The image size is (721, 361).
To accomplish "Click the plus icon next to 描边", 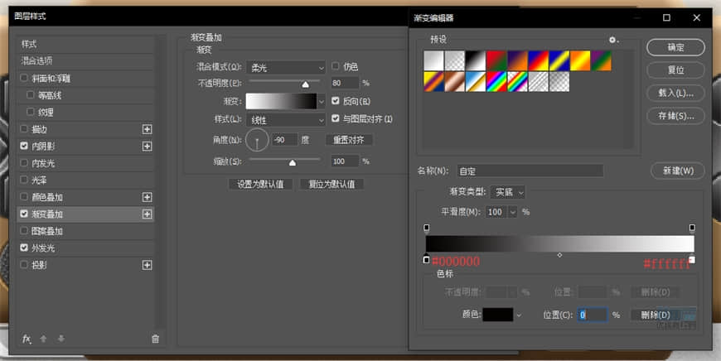I will (x=148, y=129).
